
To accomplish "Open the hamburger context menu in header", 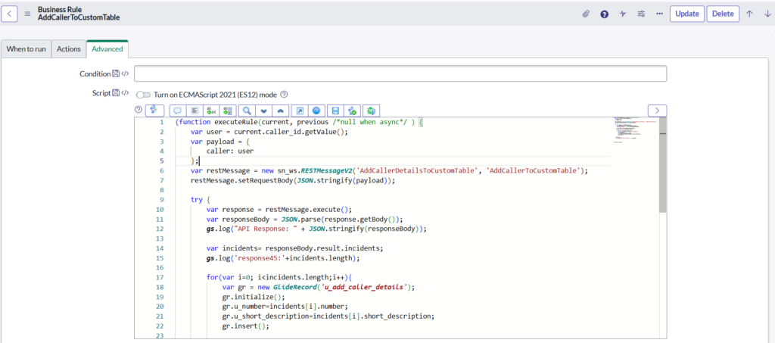I will tap(28, 14).
